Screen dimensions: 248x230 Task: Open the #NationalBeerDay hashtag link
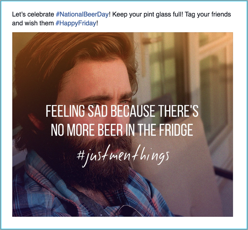82,14
